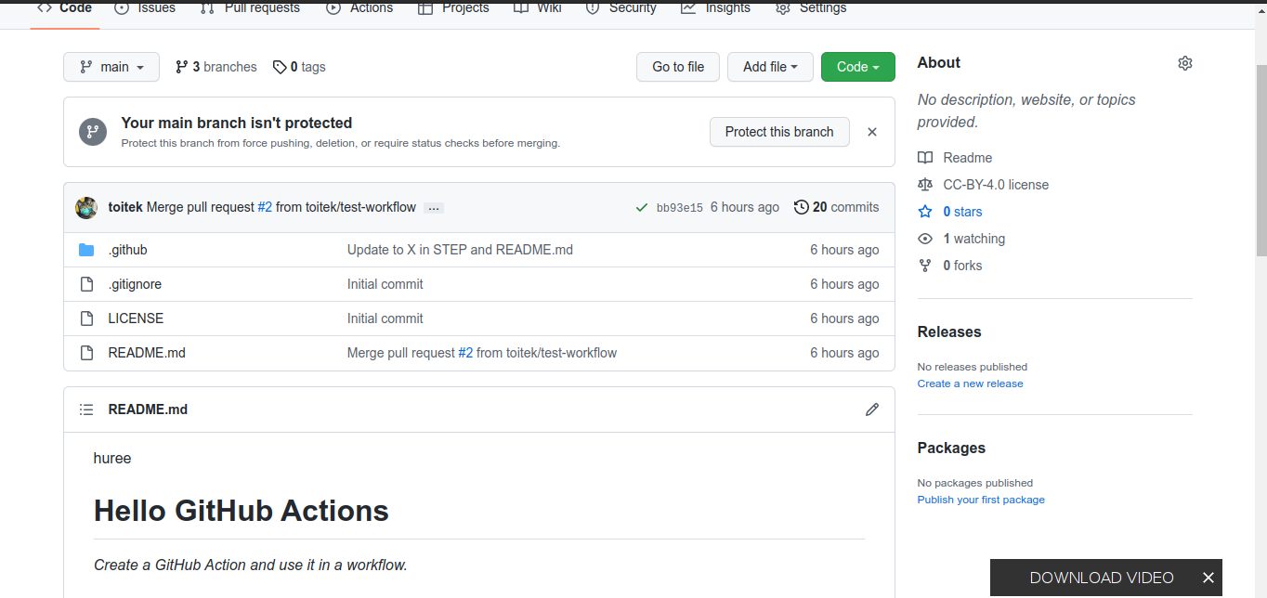This screenshot has width=1267, height=598.
Task: Click the branches icon beside 3 branches
Action: click(x=182, y=67)
